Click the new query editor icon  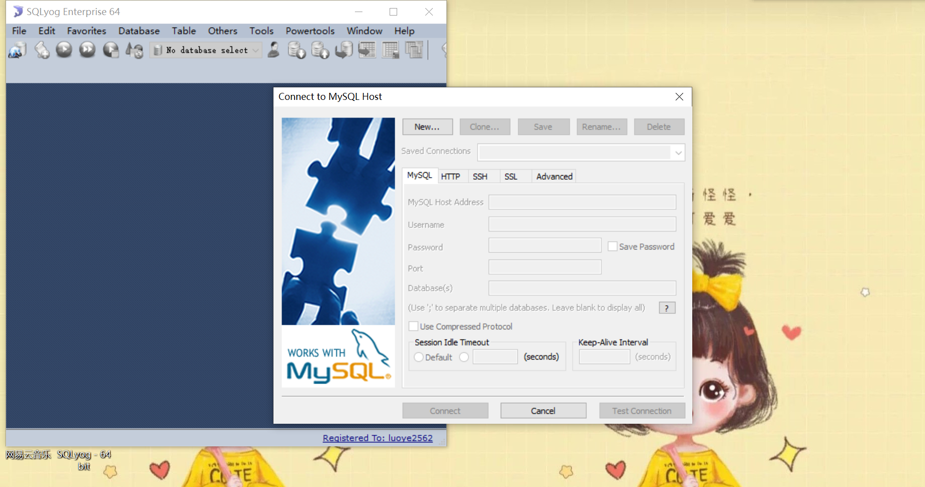tap(42, 50)
